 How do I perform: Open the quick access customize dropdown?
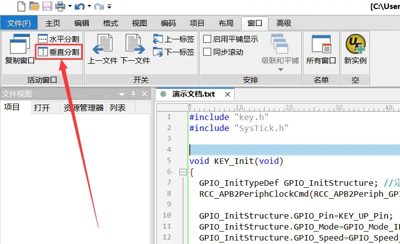pos(109,6)
